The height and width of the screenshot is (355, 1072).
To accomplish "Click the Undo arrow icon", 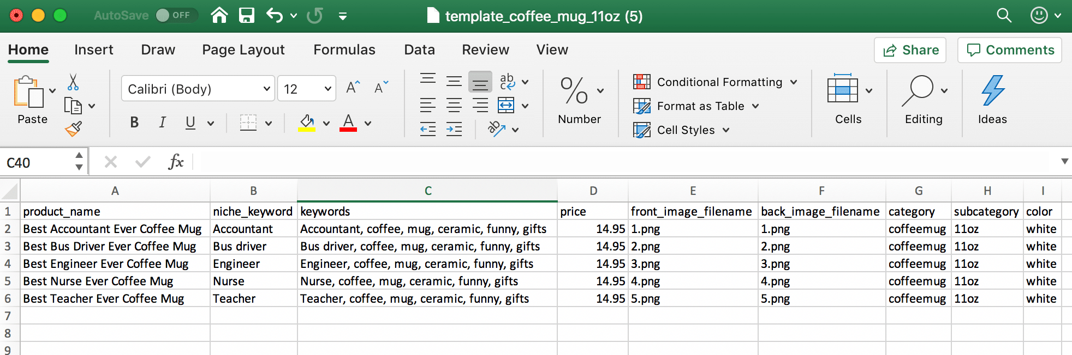I will [274, 15].
